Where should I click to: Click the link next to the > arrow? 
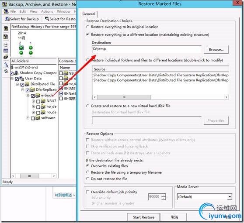[x=63, y=195]
